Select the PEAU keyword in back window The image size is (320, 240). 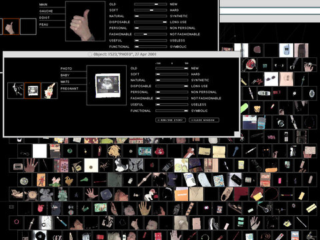coord(43,25)
